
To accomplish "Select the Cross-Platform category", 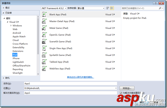I will (20, 44).
